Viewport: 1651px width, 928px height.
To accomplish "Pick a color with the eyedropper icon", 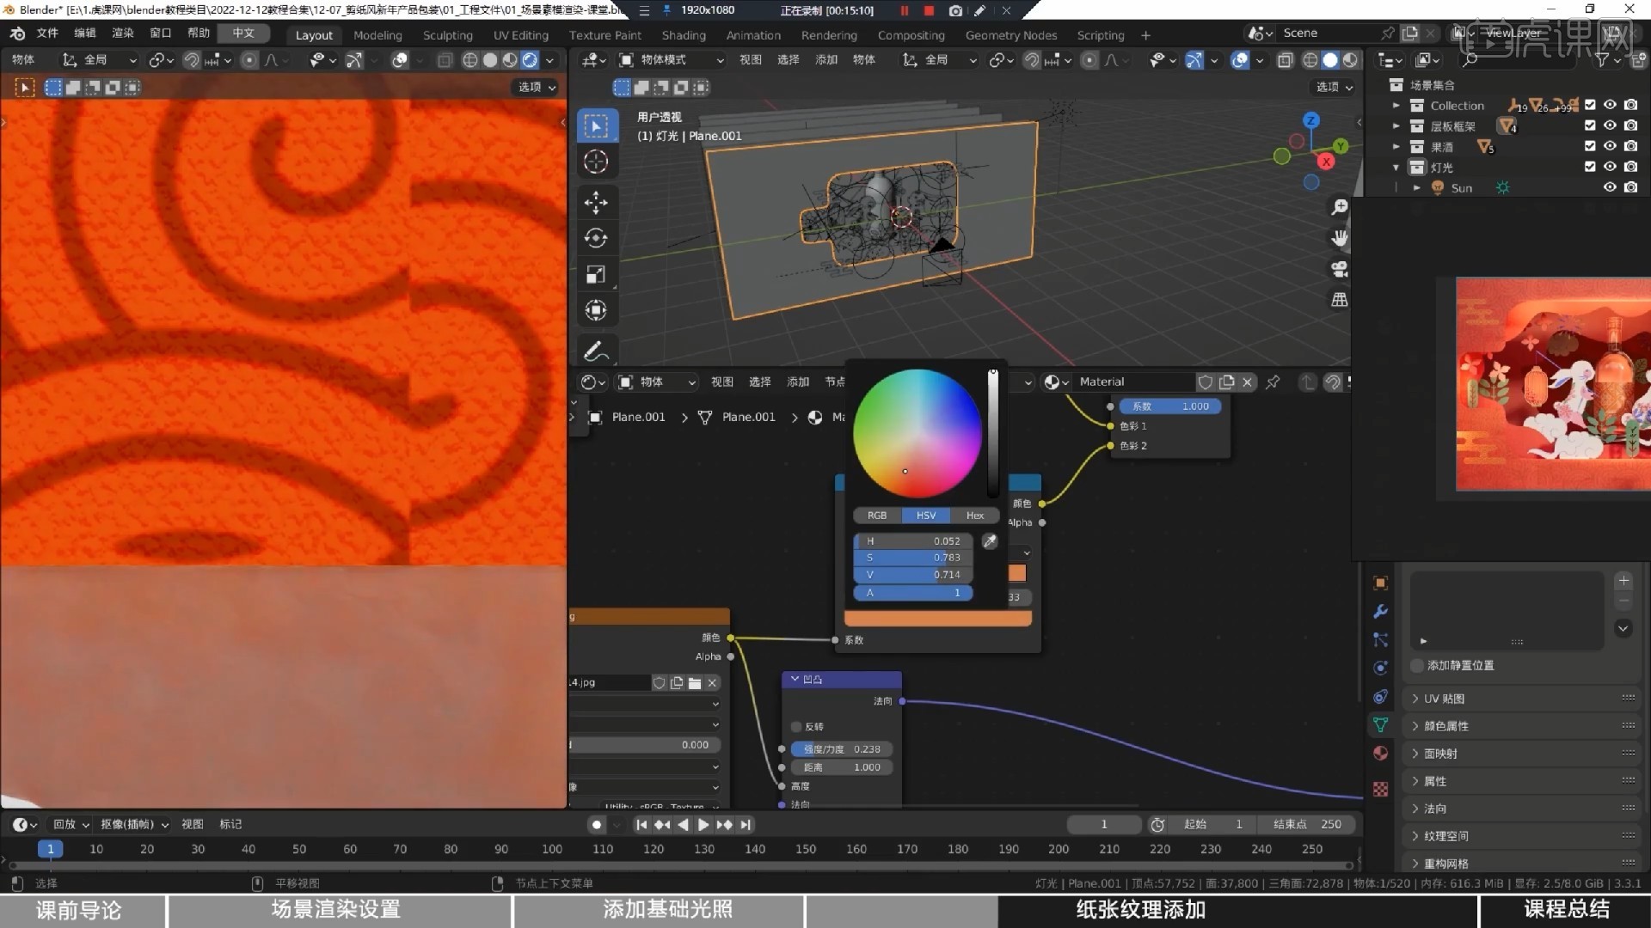I will click(990, 541).
